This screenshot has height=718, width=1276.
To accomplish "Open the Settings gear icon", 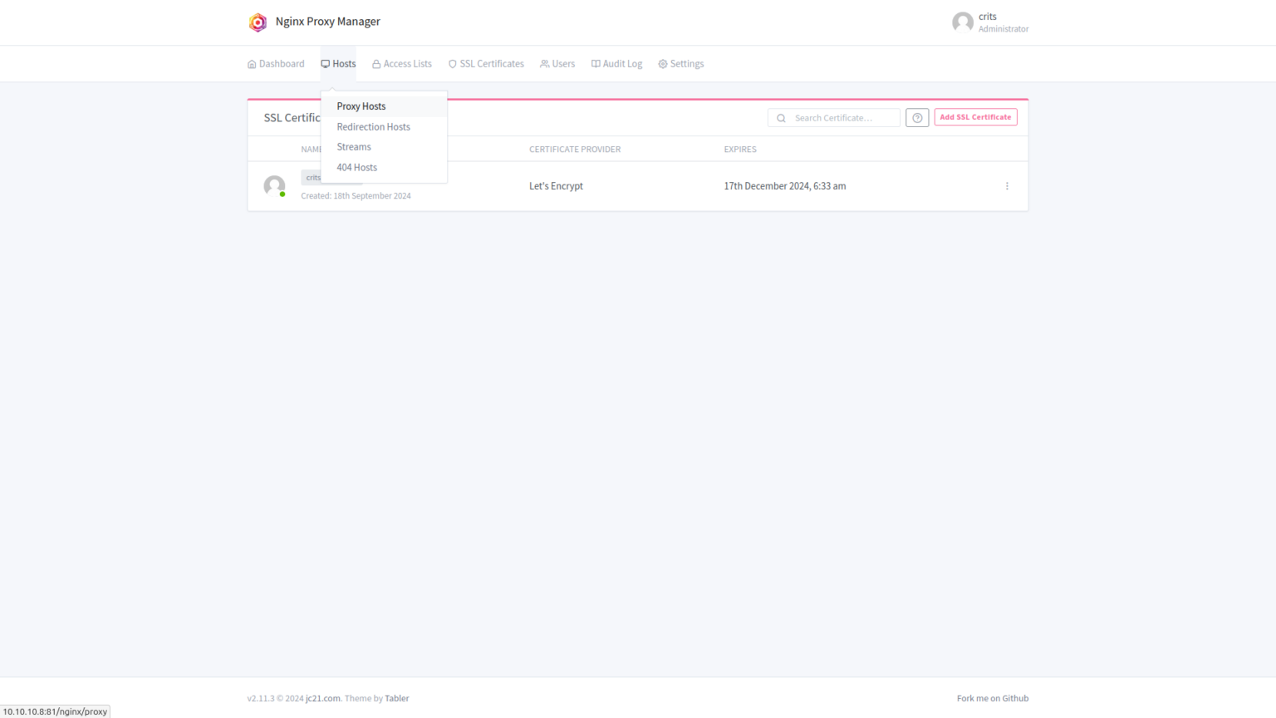I will (x=662, y=63).
